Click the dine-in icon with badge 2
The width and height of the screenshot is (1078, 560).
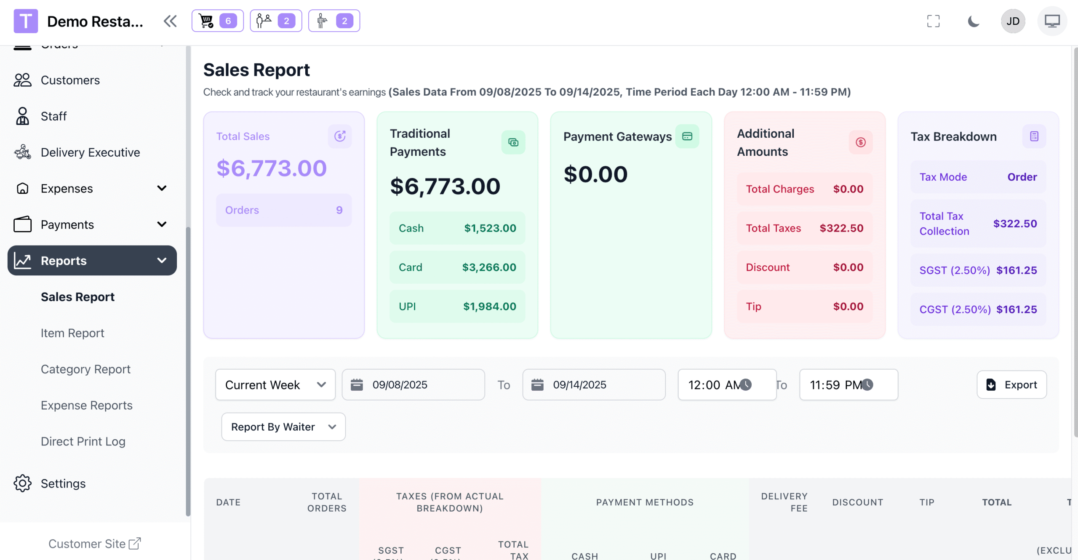(275, 20)
